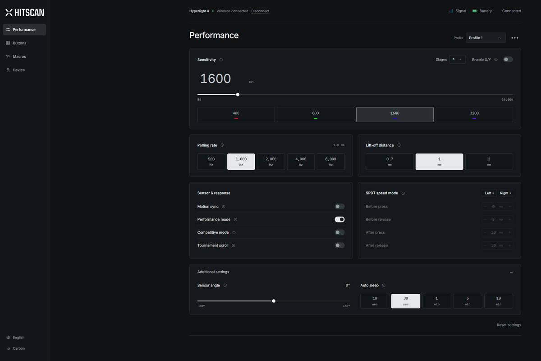Open the English language selector
Viewport: 541px width, 361px height.
(16, 338)
